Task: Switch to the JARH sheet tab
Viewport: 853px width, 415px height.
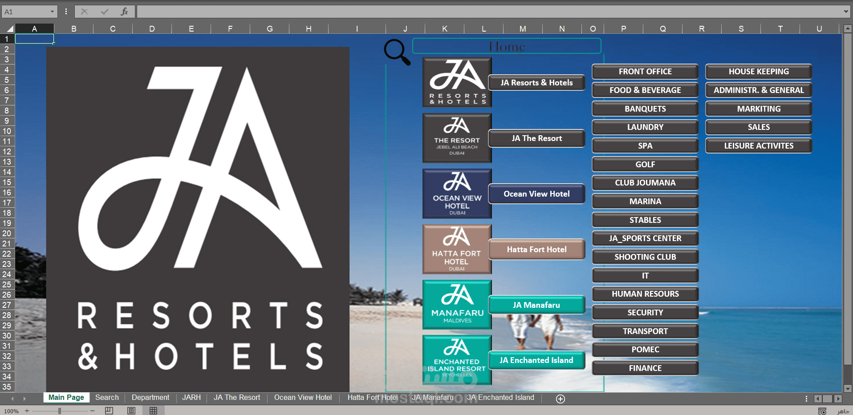Action: click(x=191, y=398)
